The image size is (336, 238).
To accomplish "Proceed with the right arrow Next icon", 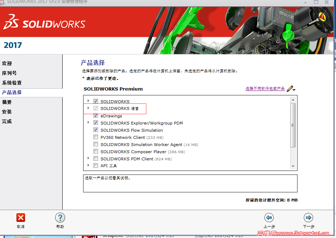I will [x=308, y=218].
